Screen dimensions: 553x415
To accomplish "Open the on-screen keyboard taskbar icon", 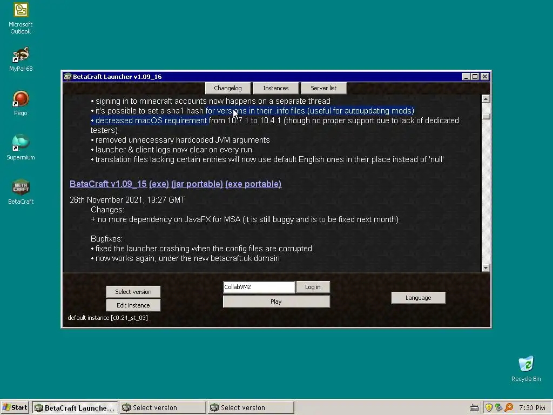I will [474, 408].
